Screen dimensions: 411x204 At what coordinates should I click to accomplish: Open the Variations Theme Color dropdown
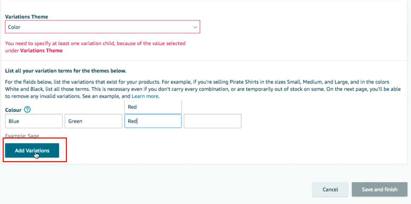click(x=102, y=27)
